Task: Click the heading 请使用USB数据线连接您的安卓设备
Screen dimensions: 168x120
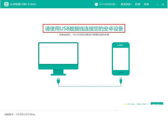Action: coord(84,28)
